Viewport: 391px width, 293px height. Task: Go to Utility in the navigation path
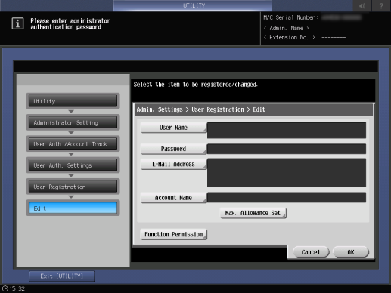73,101
